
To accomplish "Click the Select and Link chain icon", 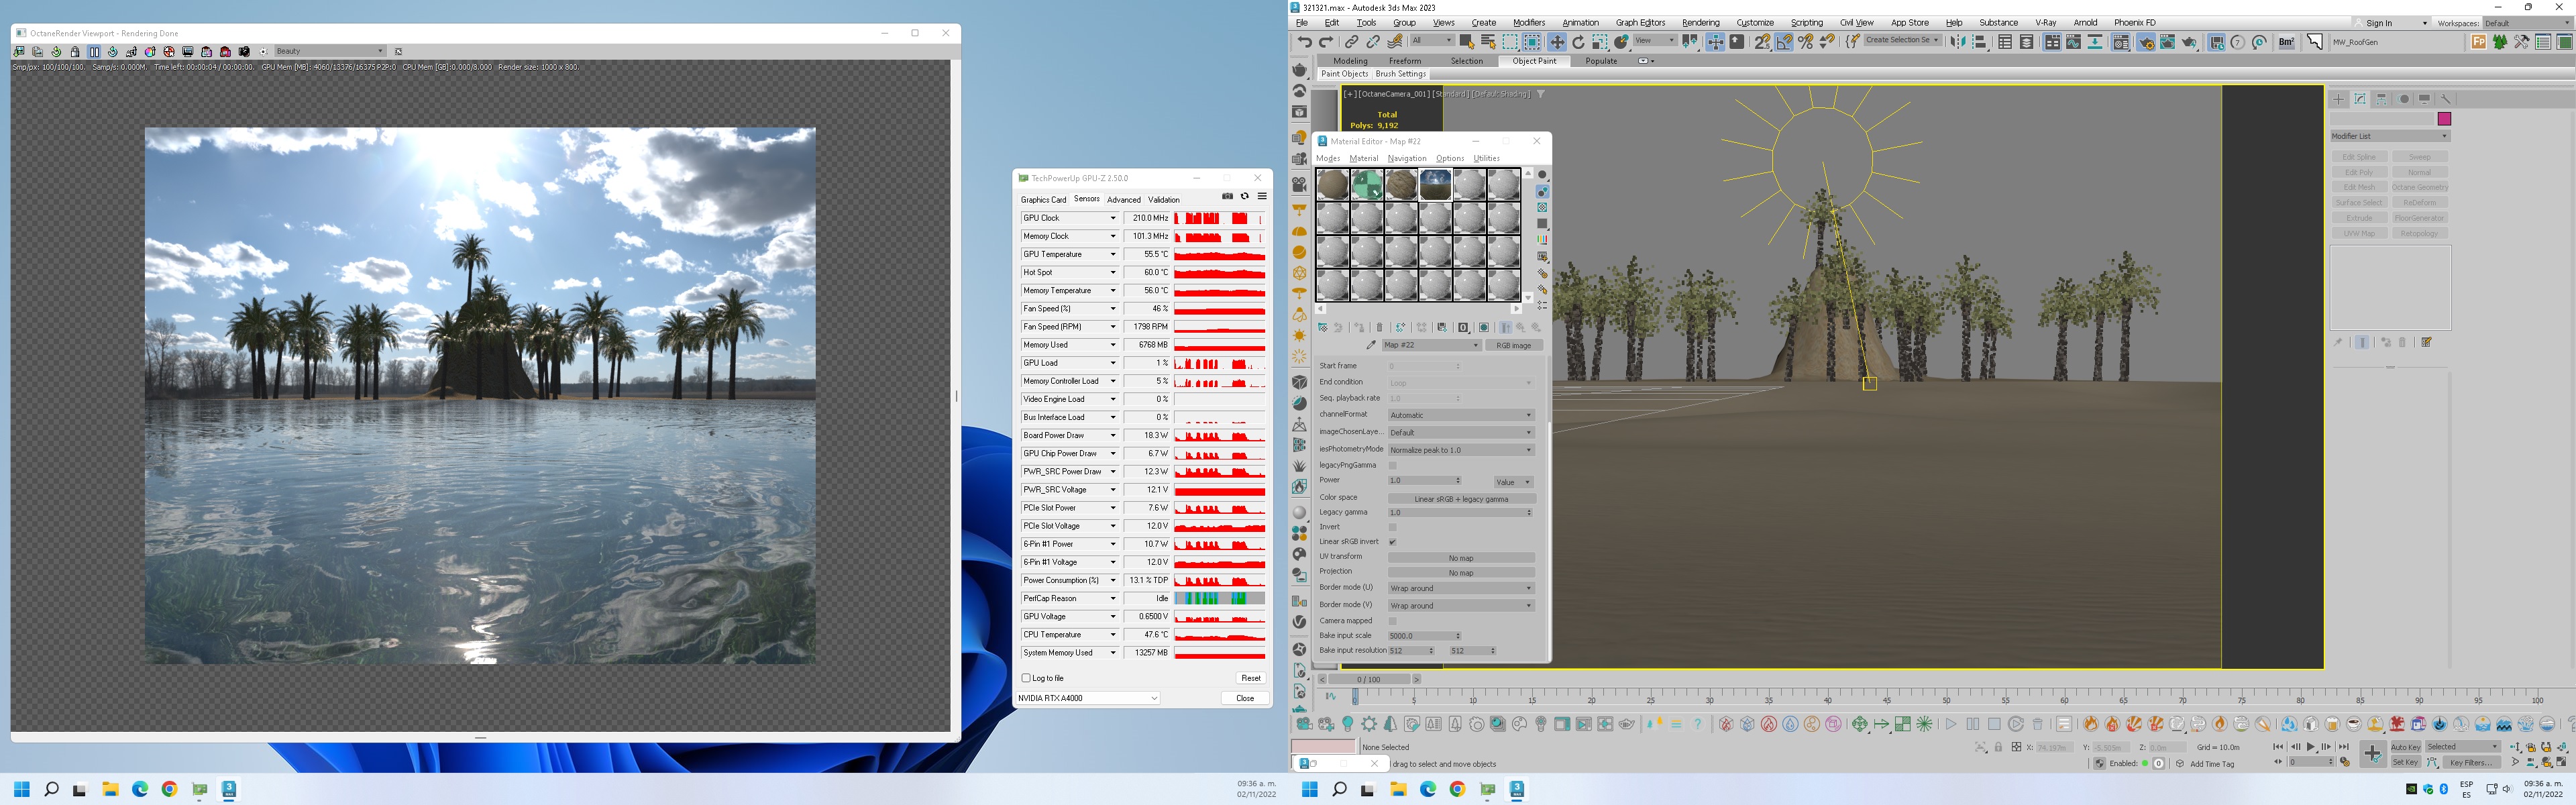I will pos(1352,42).
